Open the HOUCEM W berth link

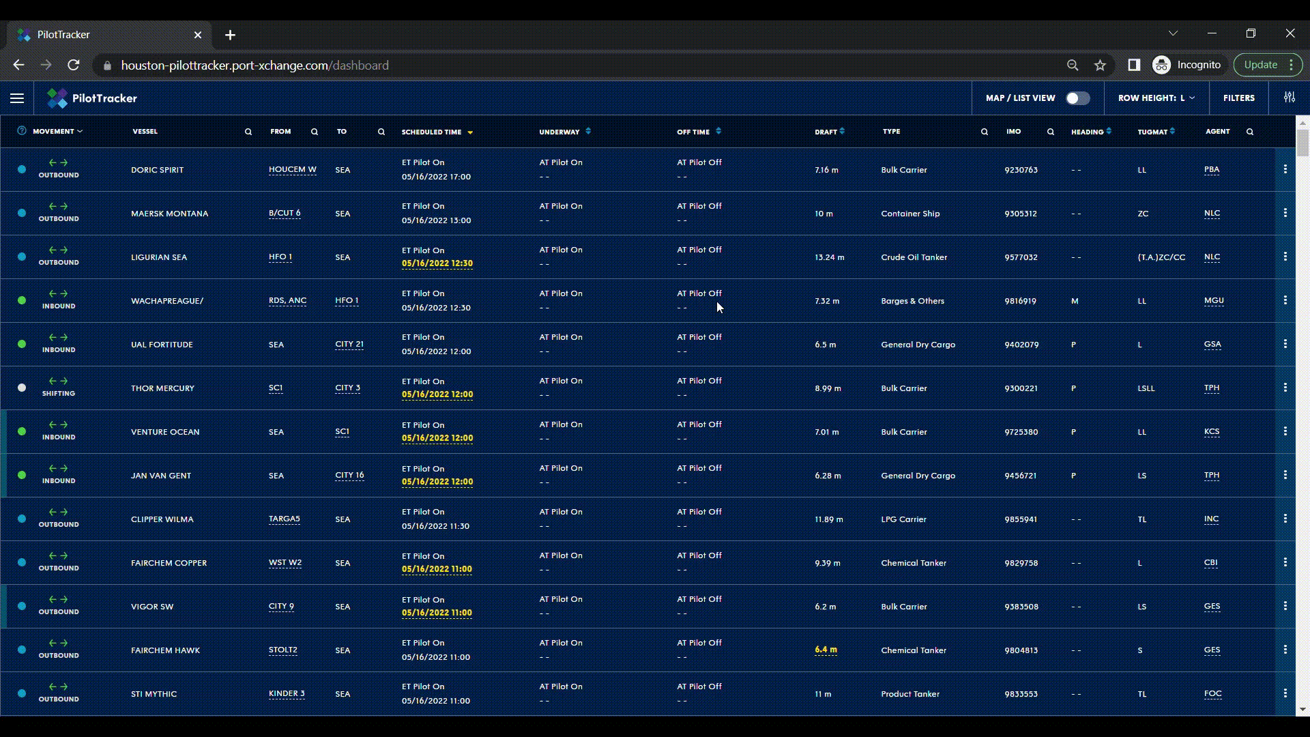(293, 169)
